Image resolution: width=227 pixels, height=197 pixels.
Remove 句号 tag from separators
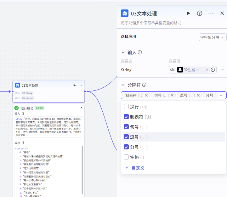click(172, 95)
